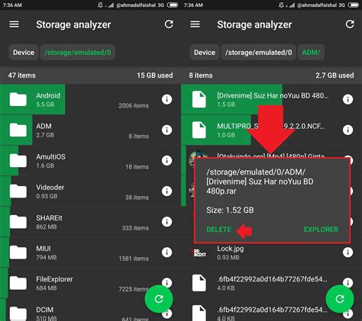Open the AmultiOS folder
The width and height of the screenshot is (362, 321).
pos(90,161)
